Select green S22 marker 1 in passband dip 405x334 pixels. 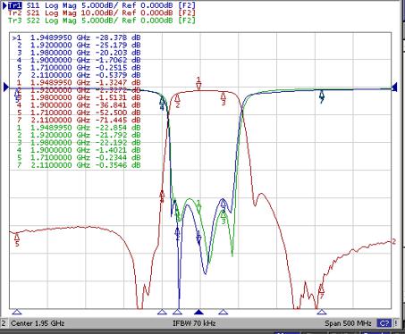[x=198, y=206]
